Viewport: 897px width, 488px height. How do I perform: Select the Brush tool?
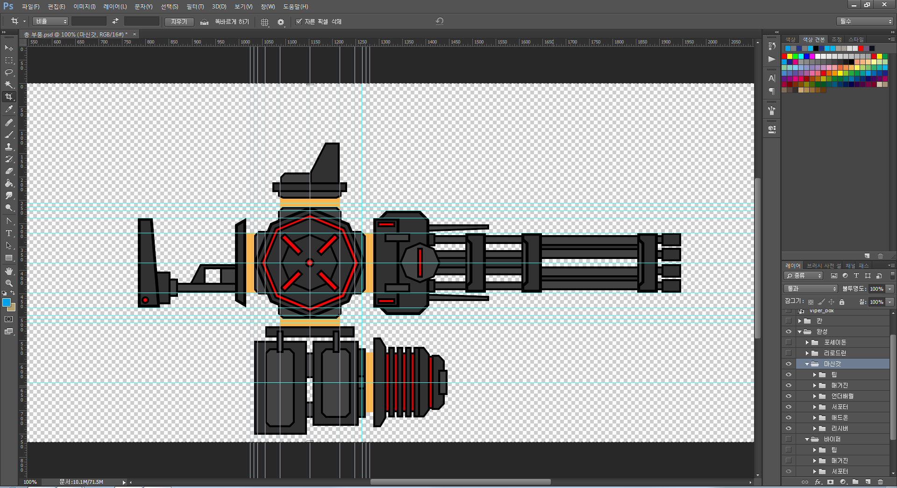coord(9,135)
